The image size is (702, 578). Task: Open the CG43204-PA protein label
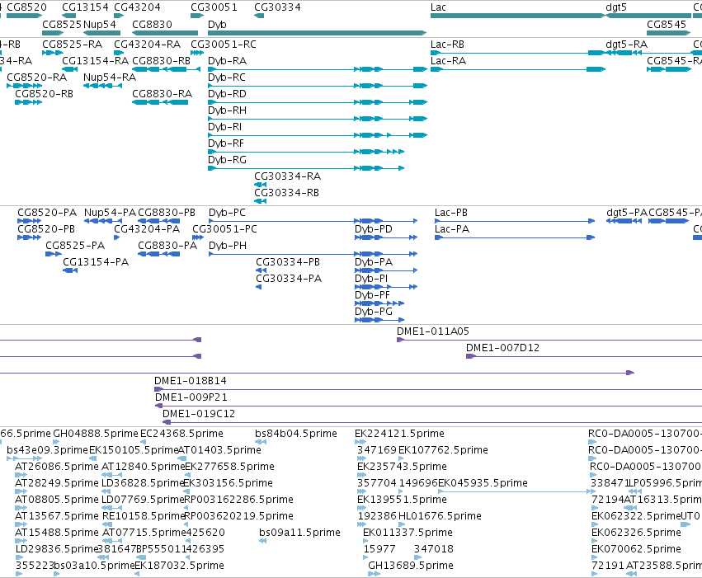coord(147,229)
